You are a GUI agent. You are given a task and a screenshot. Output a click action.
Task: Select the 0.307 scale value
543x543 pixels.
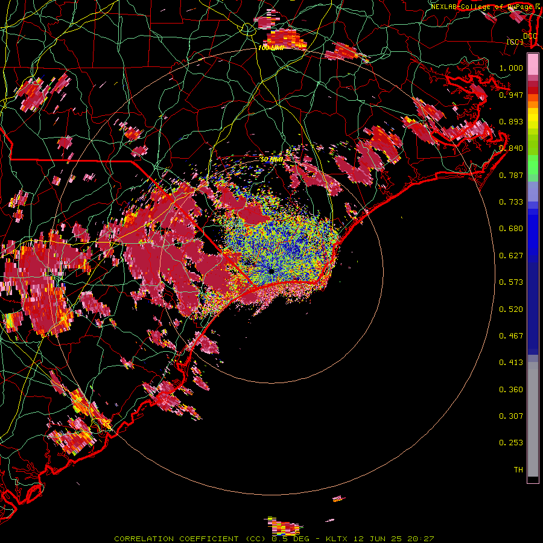[x=511, y=416]
